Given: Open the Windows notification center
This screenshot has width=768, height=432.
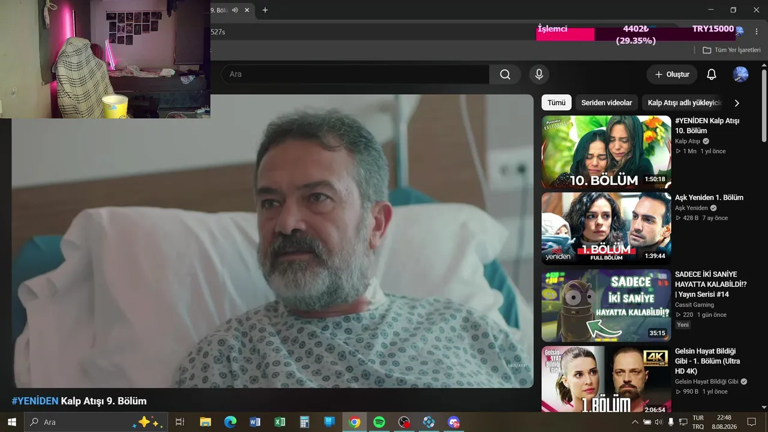Looking at the screenshot, I should pyautogui.click(x=751, y=422).
